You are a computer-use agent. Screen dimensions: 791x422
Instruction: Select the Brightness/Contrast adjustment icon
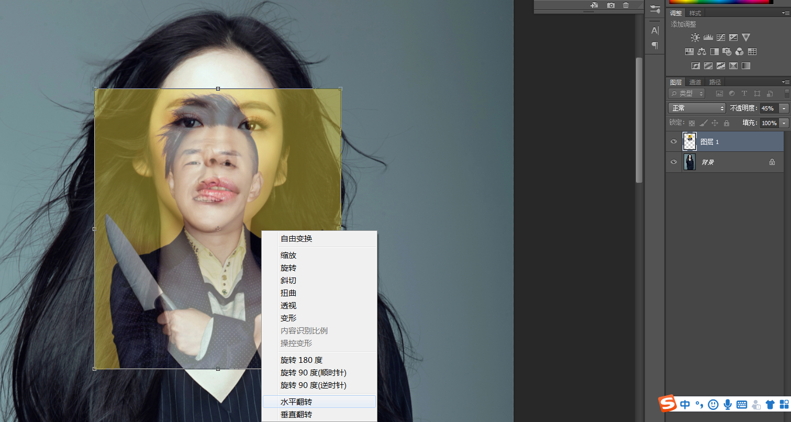pos(695,37)
